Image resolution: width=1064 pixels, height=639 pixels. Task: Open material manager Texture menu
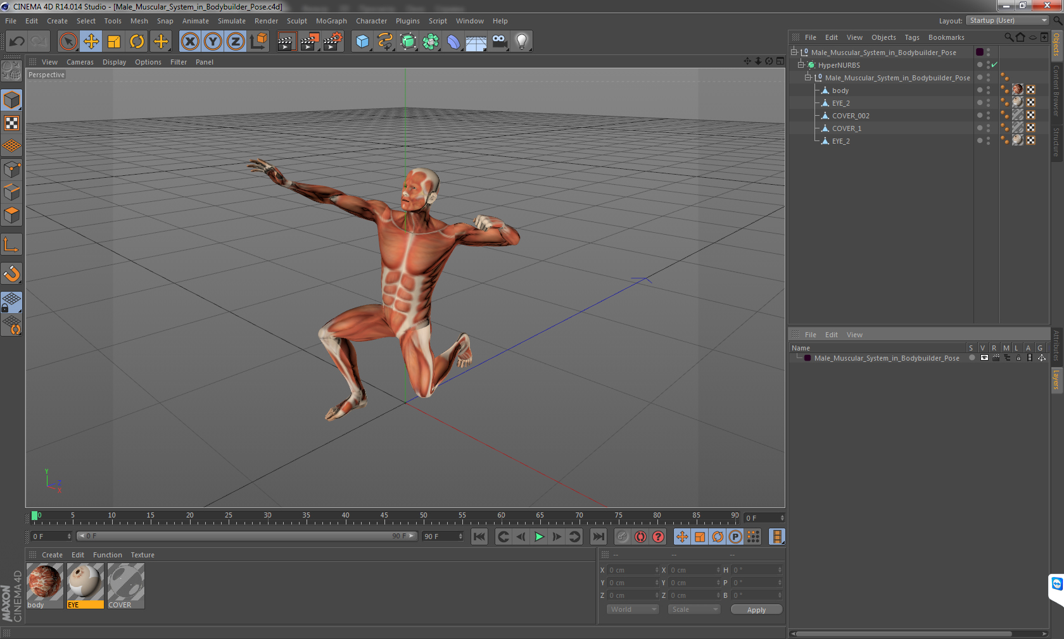(142, 555)
